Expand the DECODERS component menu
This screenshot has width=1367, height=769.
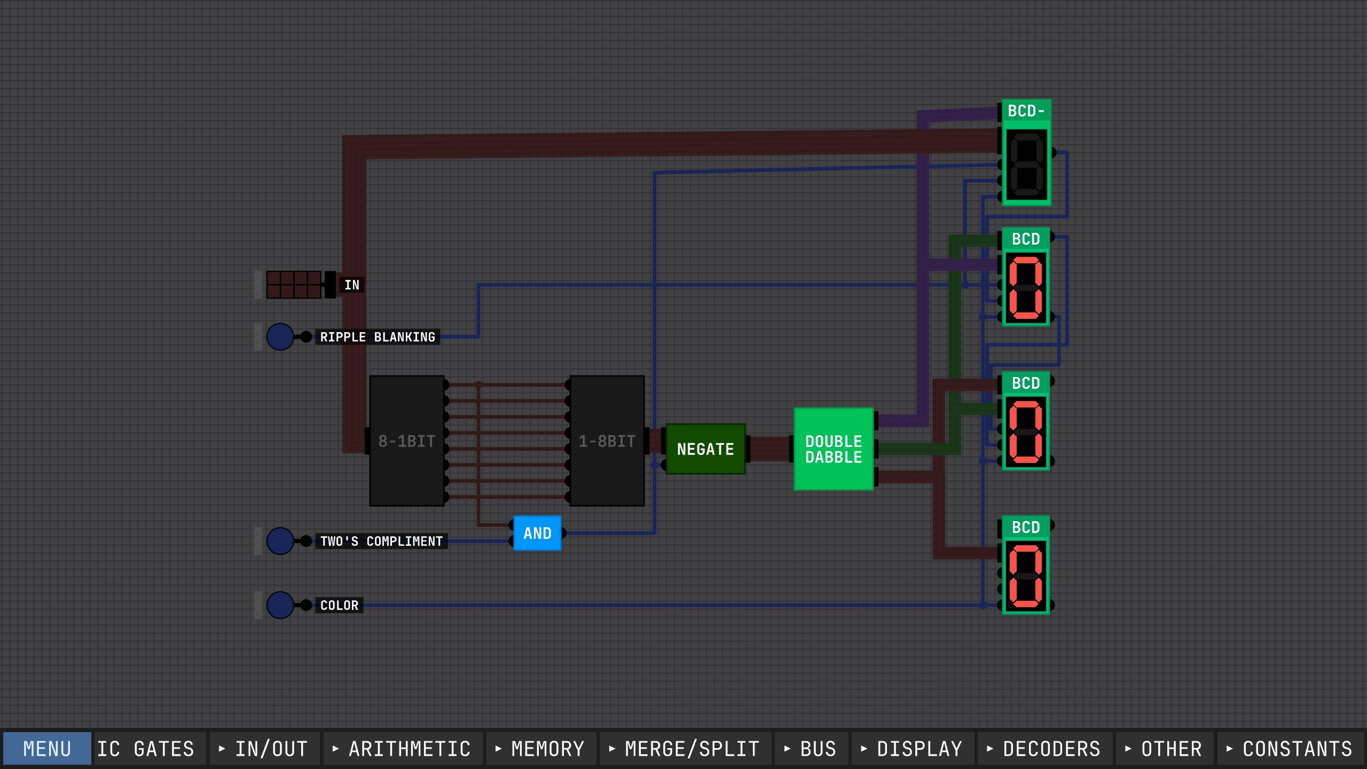1045,748
